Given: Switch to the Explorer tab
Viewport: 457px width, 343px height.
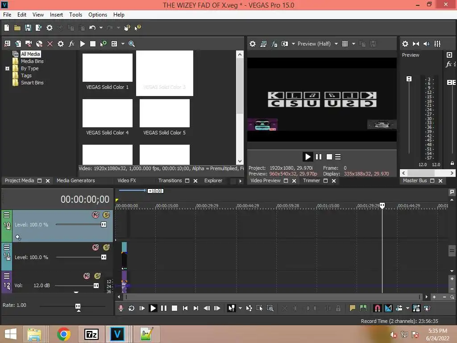Looking at the screenshot, I should point(213,180).
